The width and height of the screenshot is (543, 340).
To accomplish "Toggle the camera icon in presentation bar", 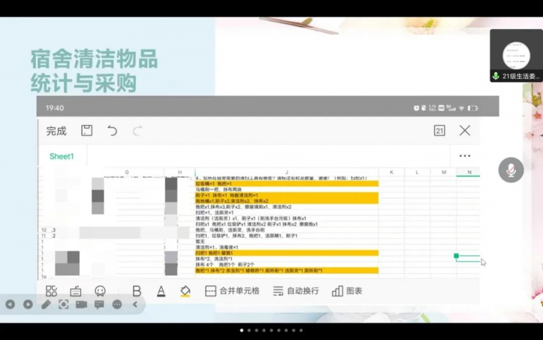I will (x=81, y=304).
